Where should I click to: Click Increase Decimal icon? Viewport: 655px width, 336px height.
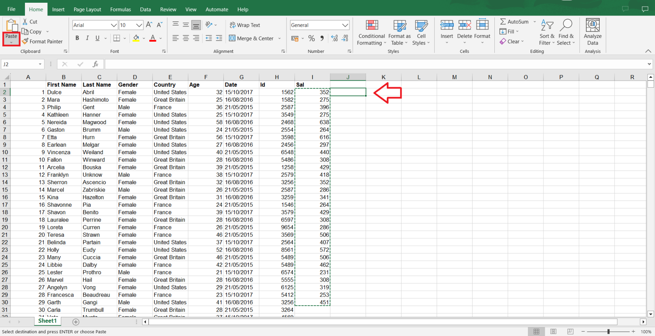point(335,38)
